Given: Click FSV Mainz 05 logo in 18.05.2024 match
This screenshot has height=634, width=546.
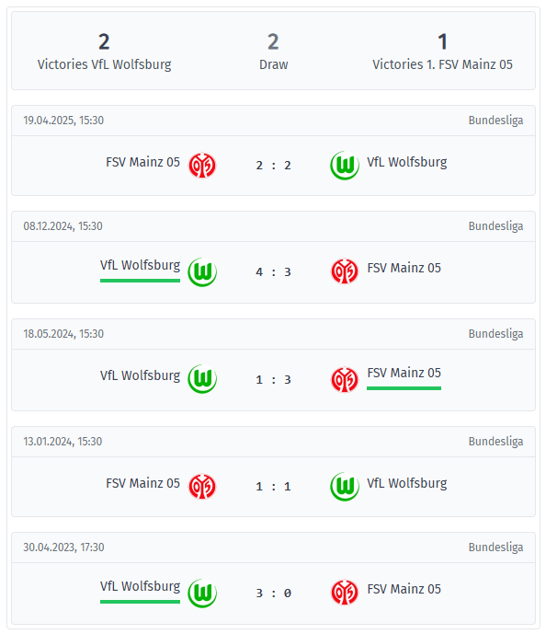Looking at the screenshot, I should tap(345, 380).
